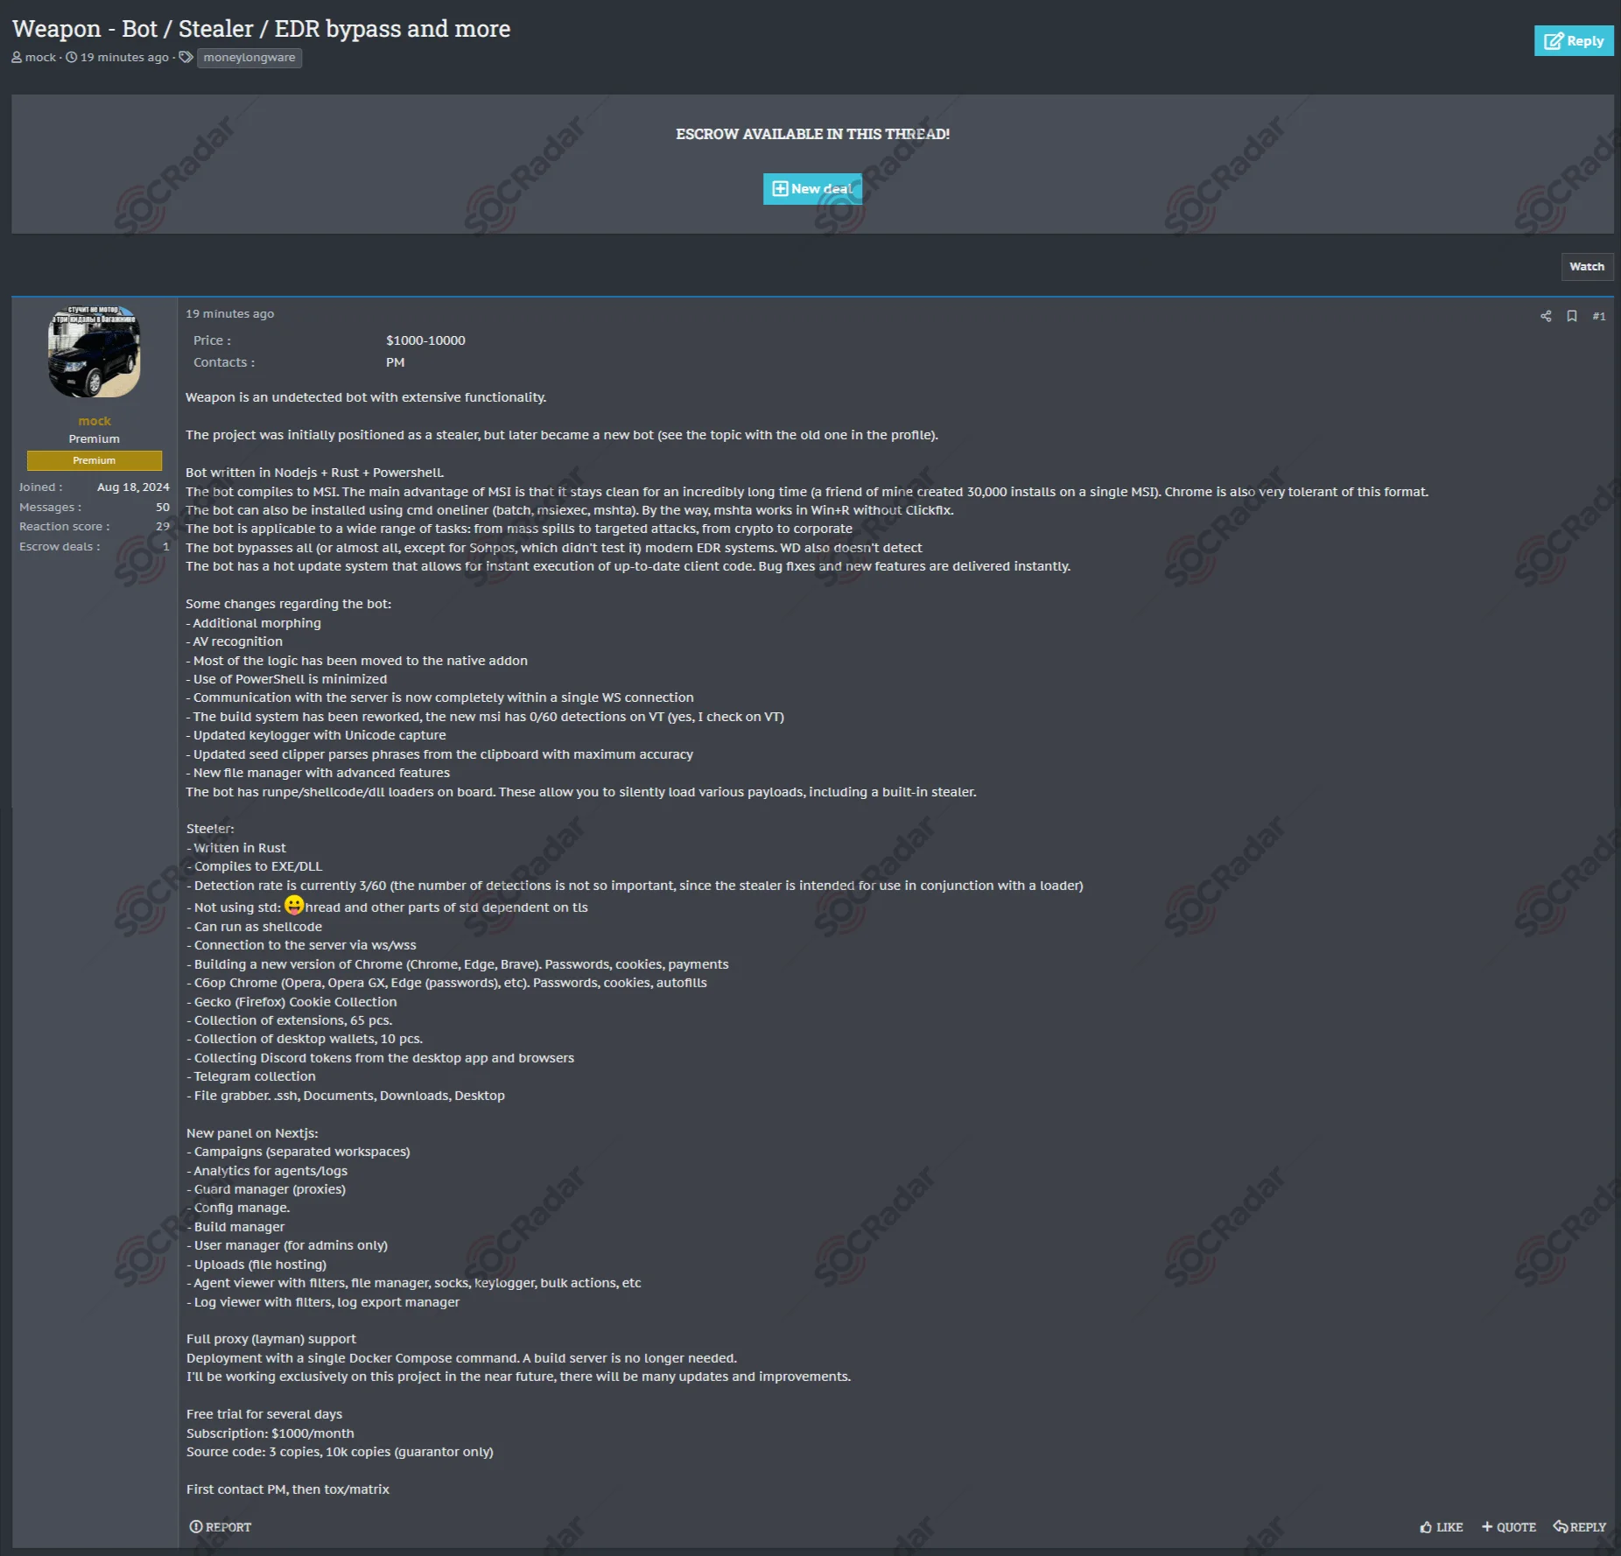The image size is (1621, 1556).
Task: Click 'Free trial for several days' line
Action: point(264,1414)
